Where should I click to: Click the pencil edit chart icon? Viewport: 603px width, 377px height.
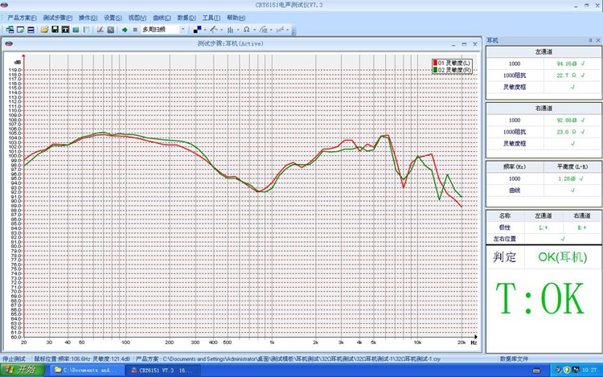100,30
